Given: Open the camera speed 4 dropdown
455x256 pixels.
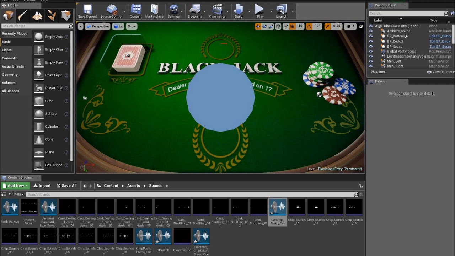Looking at the screenshot, I should (x=350, y=26).
